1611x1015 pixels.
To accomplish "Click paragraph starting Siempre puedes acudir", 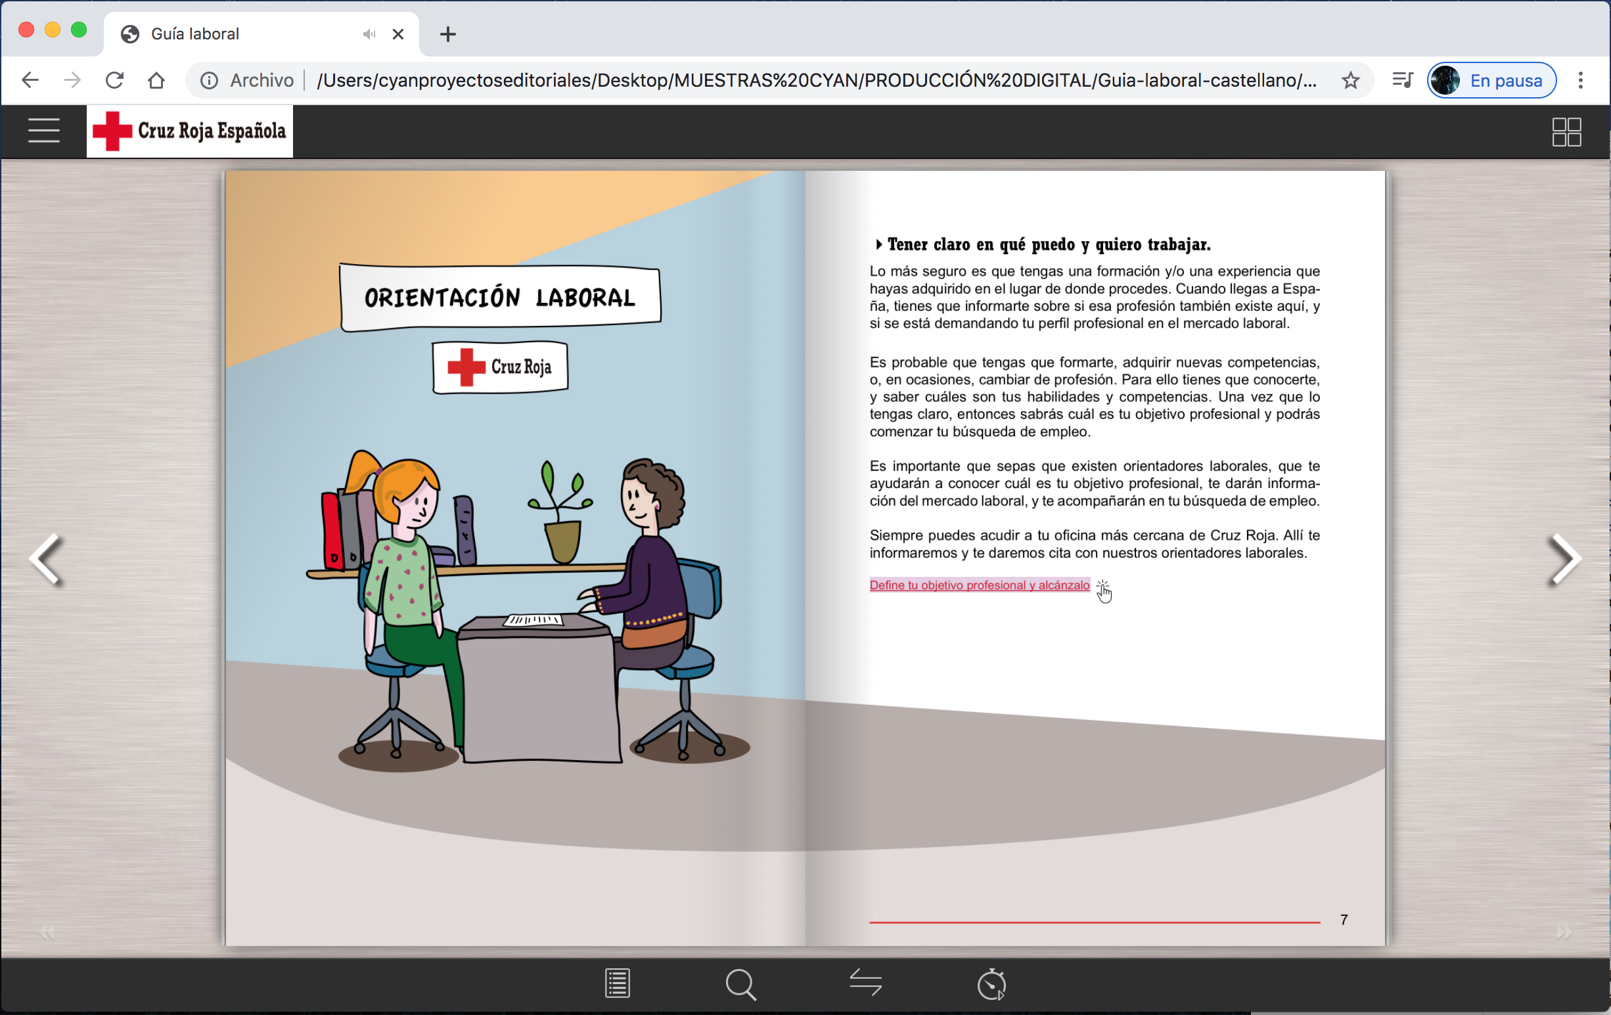I will (1095, 544).
